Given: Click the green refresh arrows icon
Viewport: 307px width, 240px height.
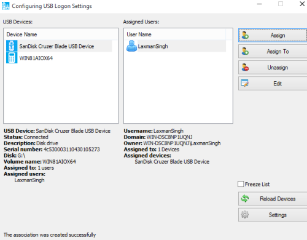Looking at the screenshot, I should pos(245,198).
